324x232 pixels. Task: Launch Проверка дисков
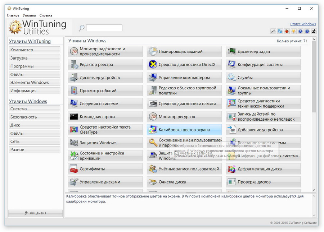tap(263, 182)
